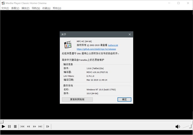This screenshot has width=193, height=135.
Task: Click the 编译器: label
Action: point(68,72)
